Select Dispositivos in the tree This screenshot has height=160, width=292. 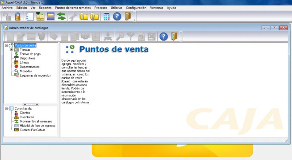(x=27, y=58)
